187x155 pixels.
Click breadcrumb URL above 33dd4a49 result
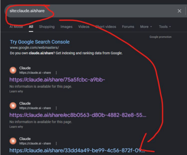(x=35, y=143)
